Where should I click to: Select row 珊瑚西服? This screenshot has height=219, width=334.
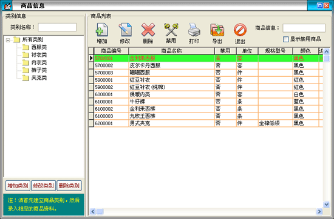click(206, 73)
